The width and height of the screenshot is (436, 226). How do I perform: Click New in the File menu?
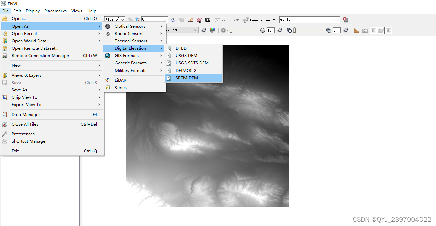(x=52, y=65)
